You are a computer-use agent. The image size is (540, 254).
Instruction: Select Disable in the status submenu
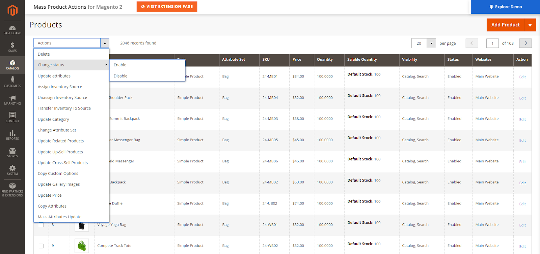point(147,76)
